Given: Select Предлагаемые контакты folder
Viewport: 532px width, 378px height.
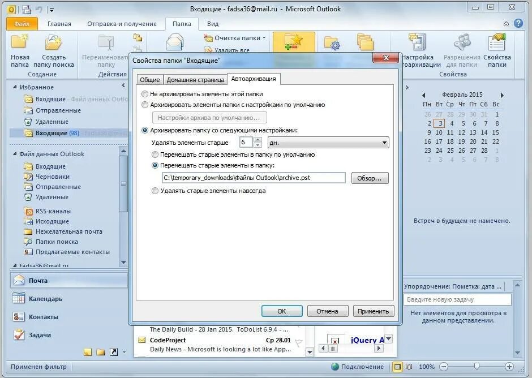Looking at the screenshot, I should point(72,252).
